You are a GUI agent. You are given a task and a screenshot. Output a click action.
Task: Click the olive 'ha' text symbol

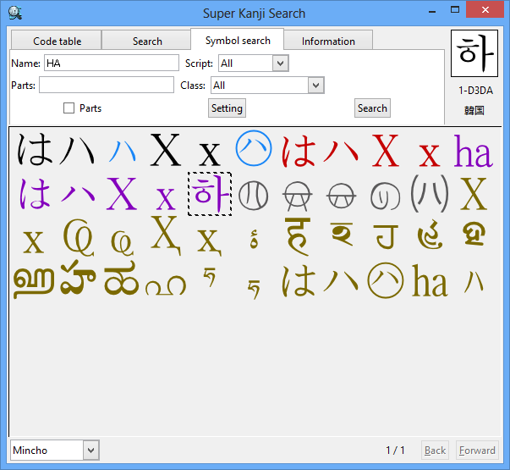tap(430, 284)
